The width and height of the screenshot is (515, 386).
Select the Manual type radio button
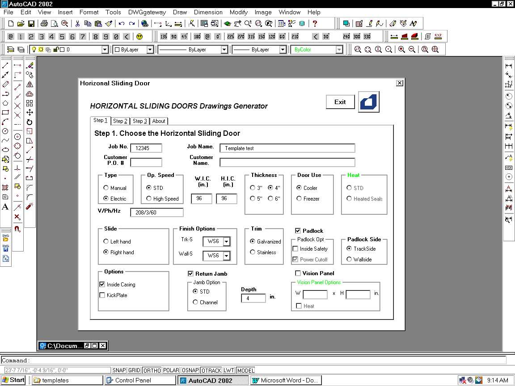tap(106, 188)
